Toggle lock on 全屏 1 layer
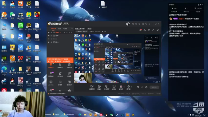208x117 pixels. click(51, 36)
